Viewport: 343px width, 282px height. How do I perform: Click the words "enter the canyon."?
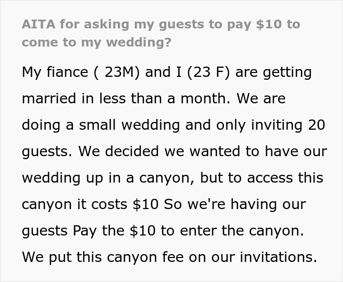(x=242, y=232)
